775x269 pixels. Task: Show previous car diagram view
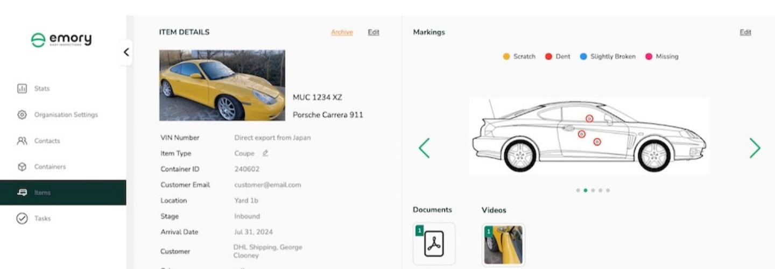[424, 148]
